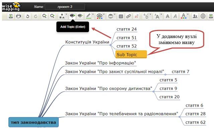
Task: Click the Share collaborators icon
Action: [195, 16]
